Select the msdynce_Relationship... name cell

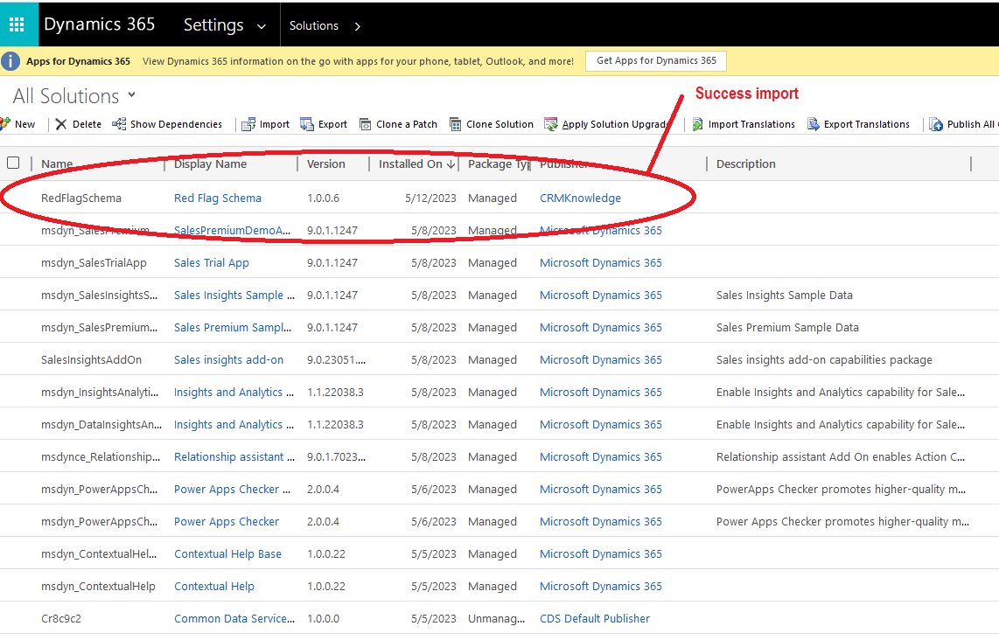[x=101, y=457]
